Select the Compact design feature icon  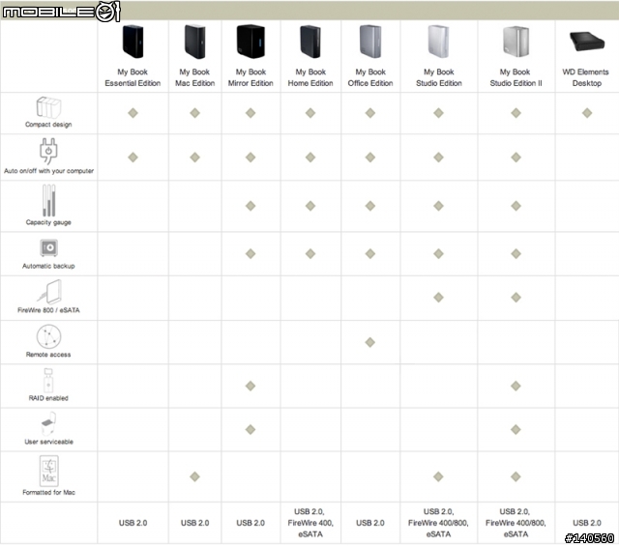tap(48, 107)
